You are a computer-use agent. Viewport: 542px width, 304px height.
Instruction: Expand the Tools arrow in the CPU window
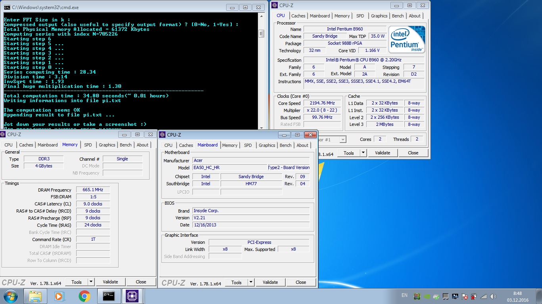[x=363, y=153]
